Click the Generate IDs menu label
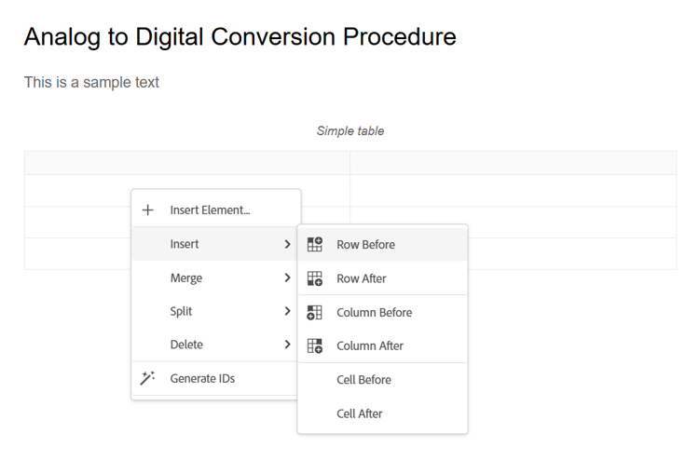699x474 pixels. coord(202,378)
